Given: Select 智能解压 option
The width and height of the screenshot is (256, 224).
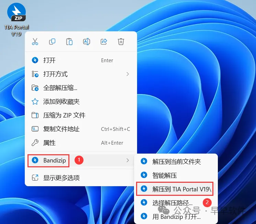Looking at the screenshot, I should tap(176, 175).
